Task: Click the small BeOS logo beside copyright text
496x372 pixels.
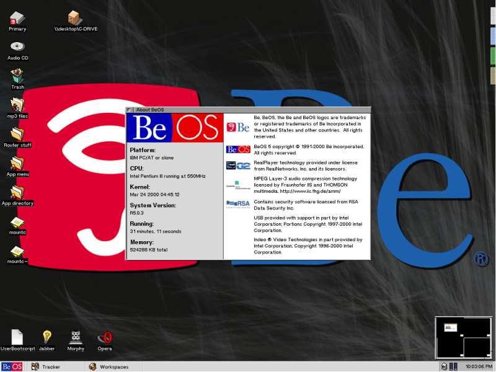Action: [x=238, y=149]
